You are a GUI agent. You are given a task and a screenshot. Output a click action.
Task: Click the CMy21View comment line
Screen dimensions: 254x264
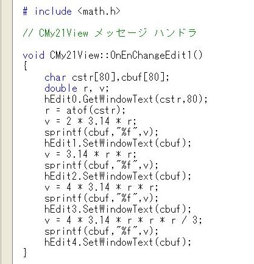(110, 33)
